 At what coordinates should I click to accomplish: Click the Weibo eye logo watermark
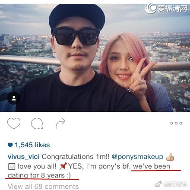[158, 184]
